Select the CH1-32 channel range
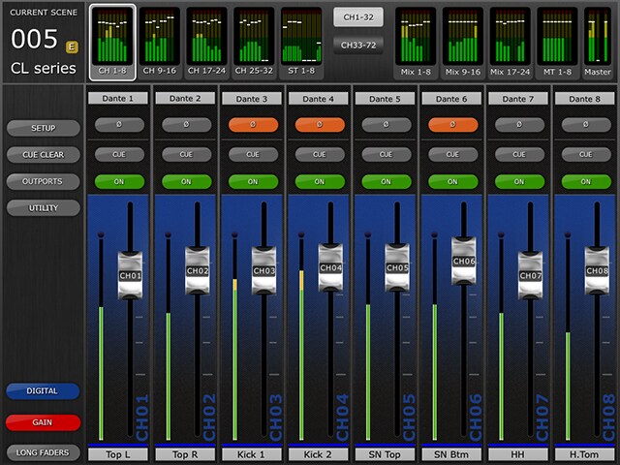 (358, 16)
